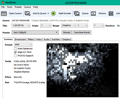Click the Preview label in toolbar
Image resolution: width=120 pixels, height=98 pixels.
[102, 14]
